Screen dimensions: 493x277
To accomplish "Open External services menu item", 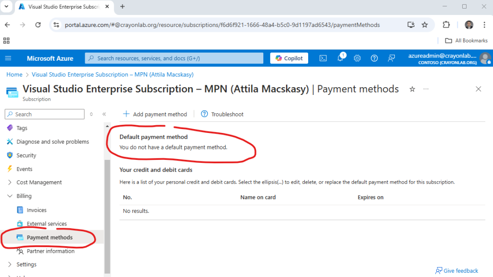I will point(47,224).
